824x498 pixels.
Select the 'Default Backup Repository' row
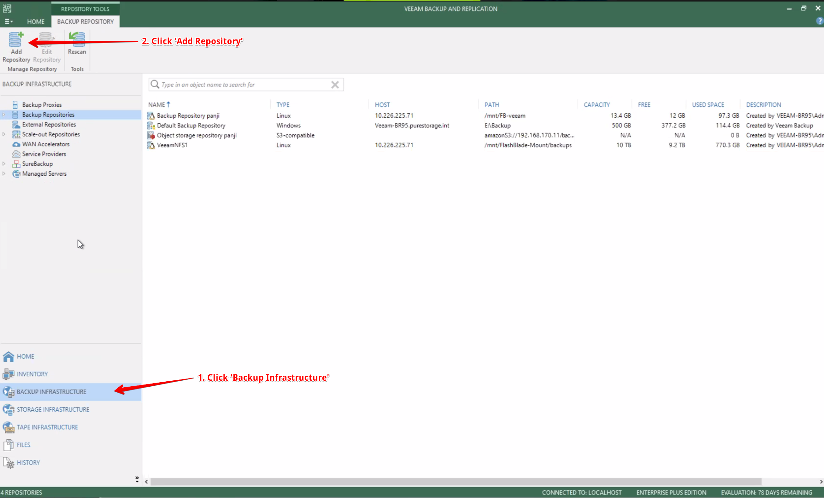[485, 126]
